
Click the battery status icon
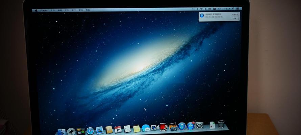(x=210, y=9)
